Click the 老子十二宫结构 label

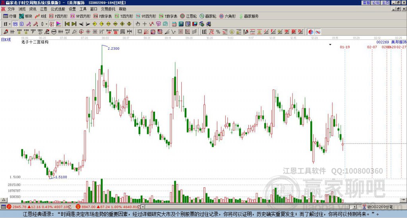pyautogui.click(x=35, y=42)
